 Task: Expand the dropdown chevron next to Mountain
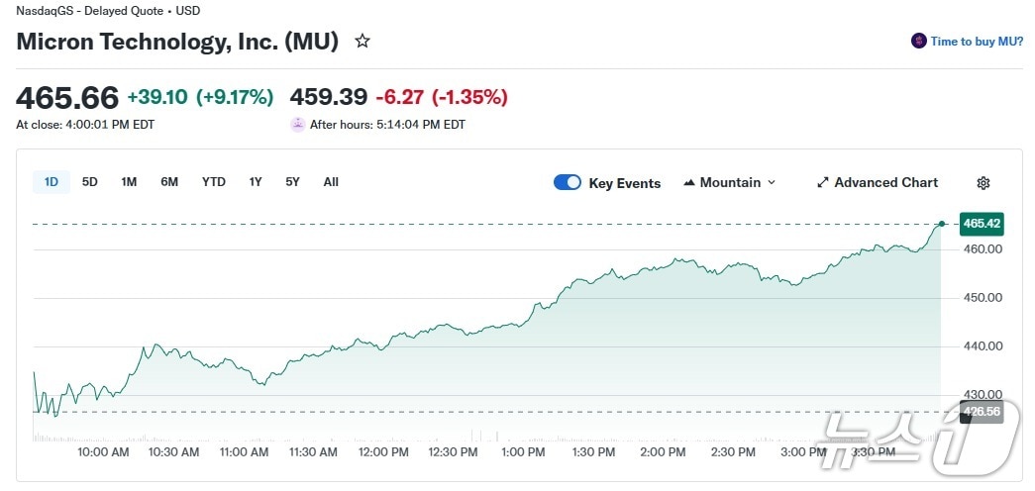coord(772,183)
